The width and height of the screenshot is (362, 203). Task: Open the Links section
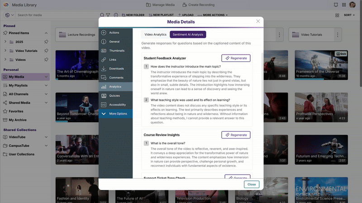point(104,60)
